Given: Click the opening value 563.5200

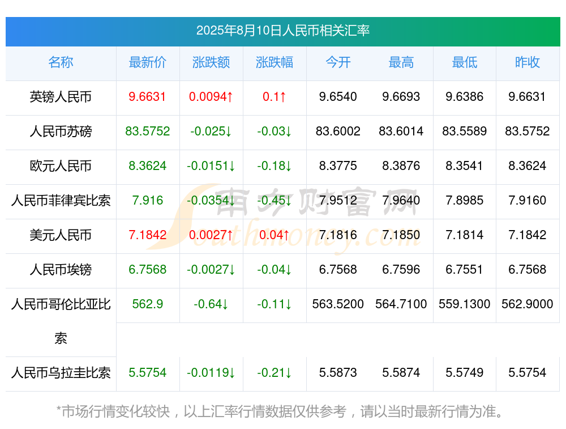Looking at the screenshot, I should click(338, 304).
